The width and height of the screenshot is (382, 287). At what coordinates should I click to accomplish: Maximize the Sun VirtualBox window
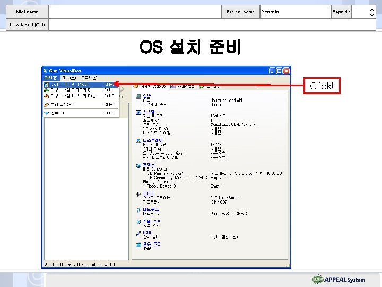[279, 71]
